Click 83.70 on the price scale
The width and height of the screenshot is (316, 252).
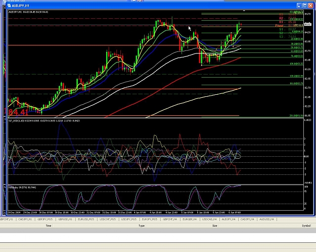(307, 51)
